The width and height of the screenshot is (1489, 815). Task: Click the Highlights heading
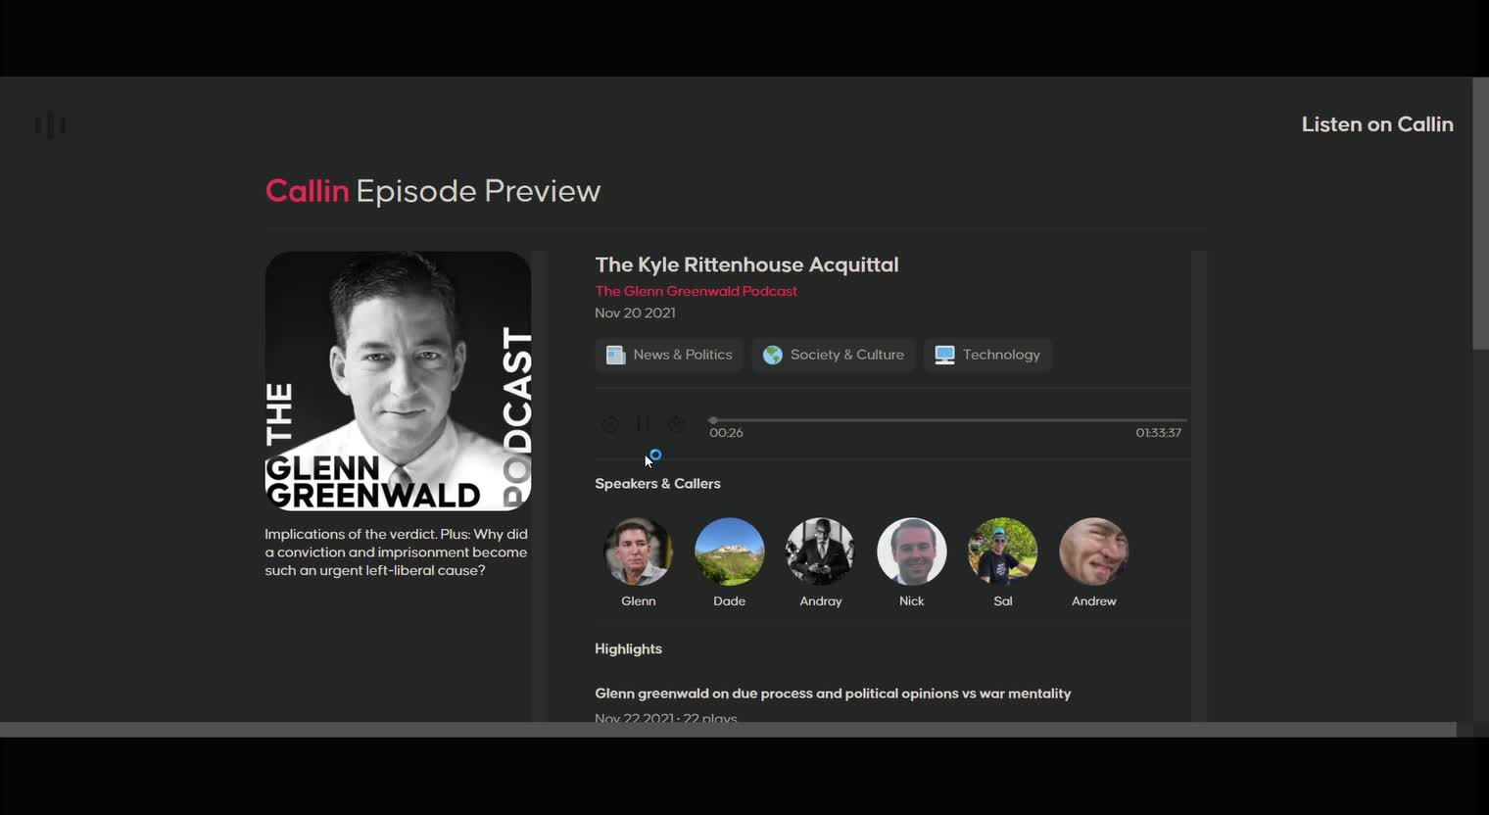(628, 649)
